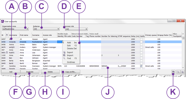Click the vertical scrollbar down arrow

(x=183, y=68)
